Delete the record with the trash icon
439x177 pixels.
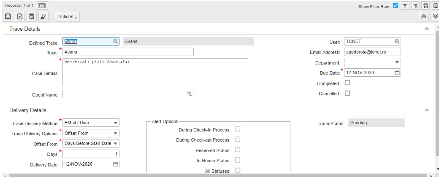[x=32, y=16]
